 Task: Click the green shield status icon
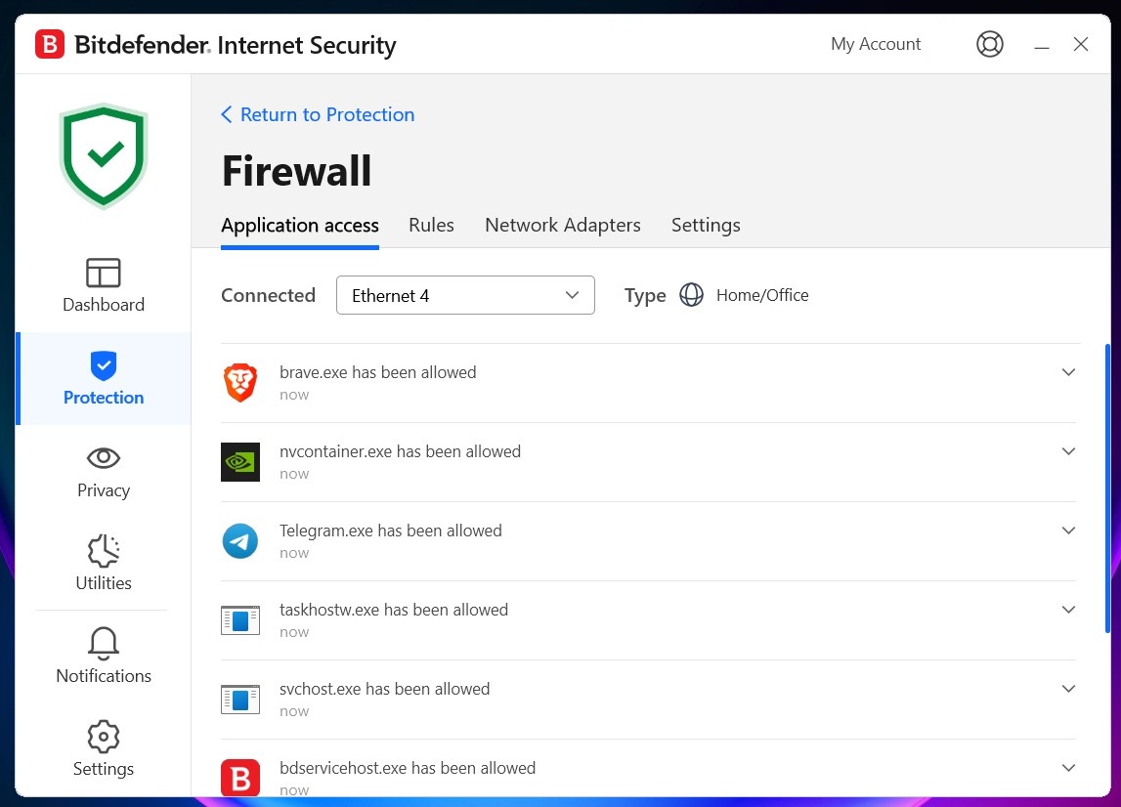(104, 155)
